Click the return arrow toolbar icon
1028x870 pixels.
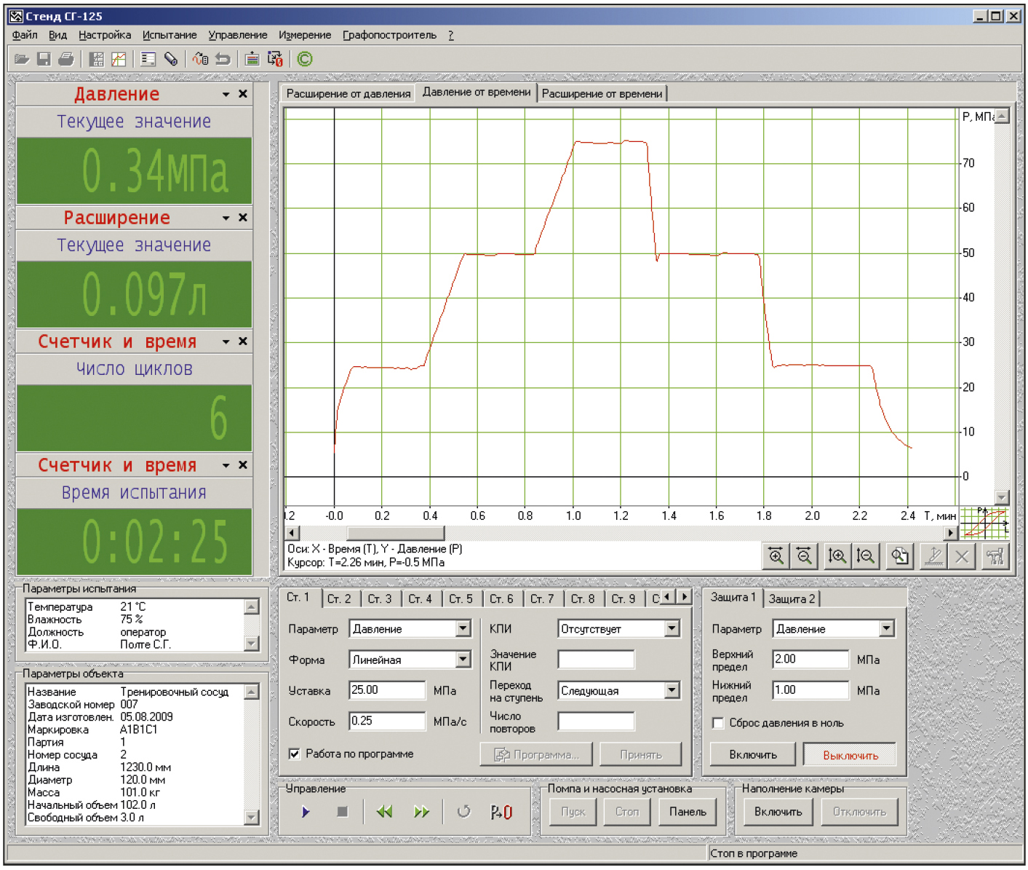[223, 59]
